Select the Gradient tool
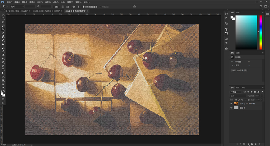Screen dimensions: 270x146 pyautogui.click(x=3, y=55)
